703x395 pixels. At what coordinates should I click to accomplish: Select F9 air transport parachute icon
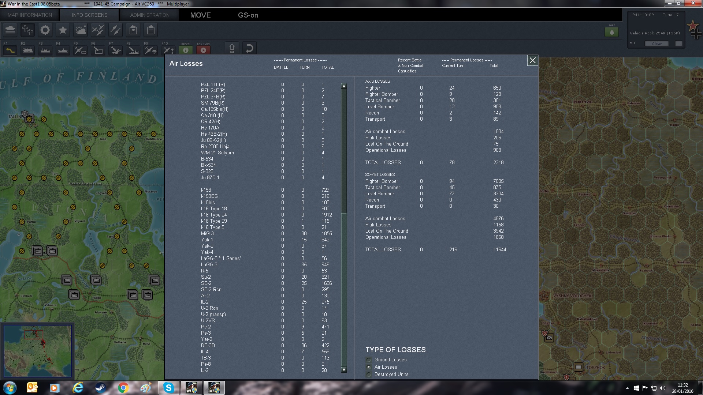(151, 50)
